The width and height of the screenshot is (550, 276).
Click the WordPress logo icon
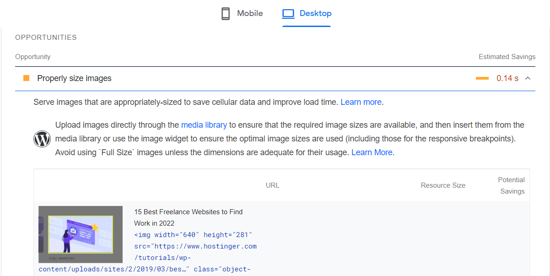[x=42, y=138]
